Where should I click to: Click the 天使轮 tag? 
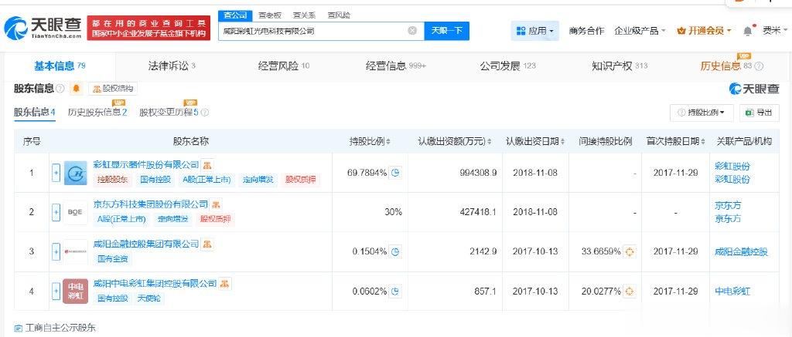(148, 298)
